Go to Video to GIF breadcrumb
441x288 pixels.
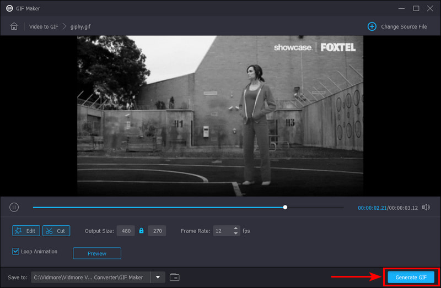click(x=43, y=26)
